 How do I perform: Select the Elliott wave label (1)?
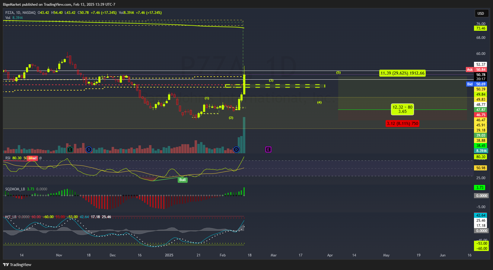pyautogui.click(x=207, y=98)
